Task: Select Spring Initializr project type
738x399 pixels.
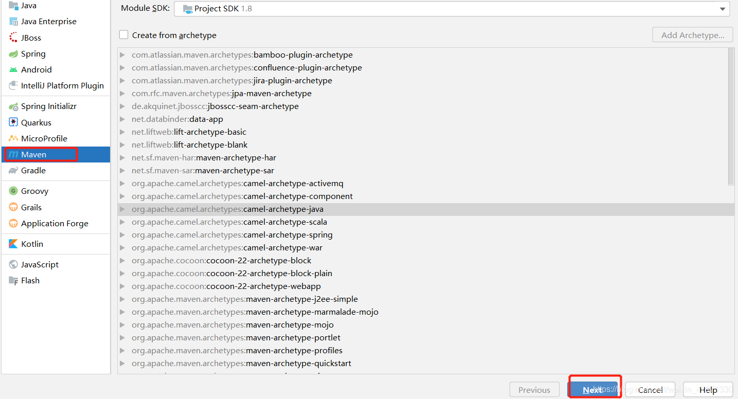Action: 56,106
